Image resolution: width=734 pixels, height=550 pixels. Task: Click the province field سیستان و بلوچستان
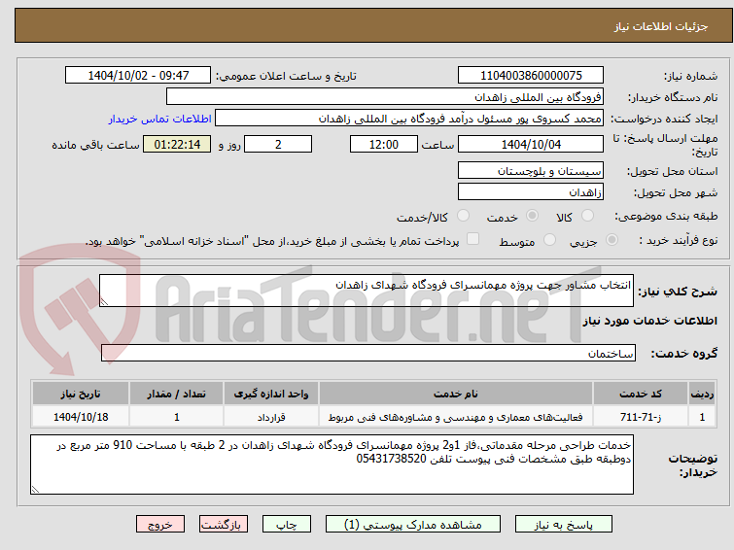point(531,171)
